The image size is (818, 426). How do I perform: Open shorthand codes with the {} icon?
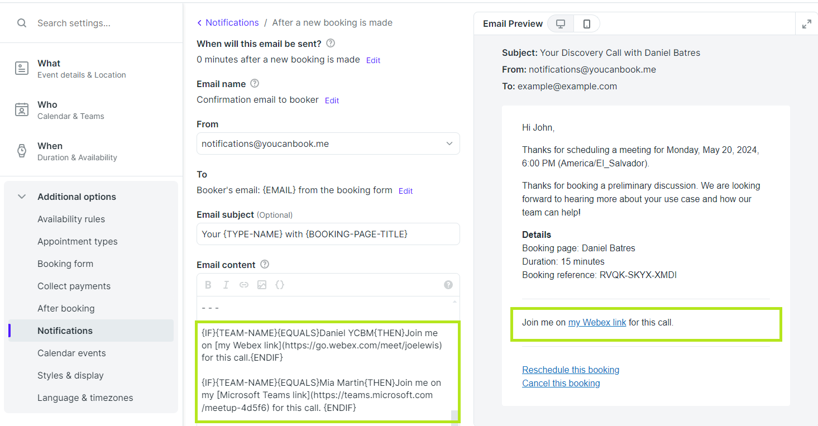280,285
